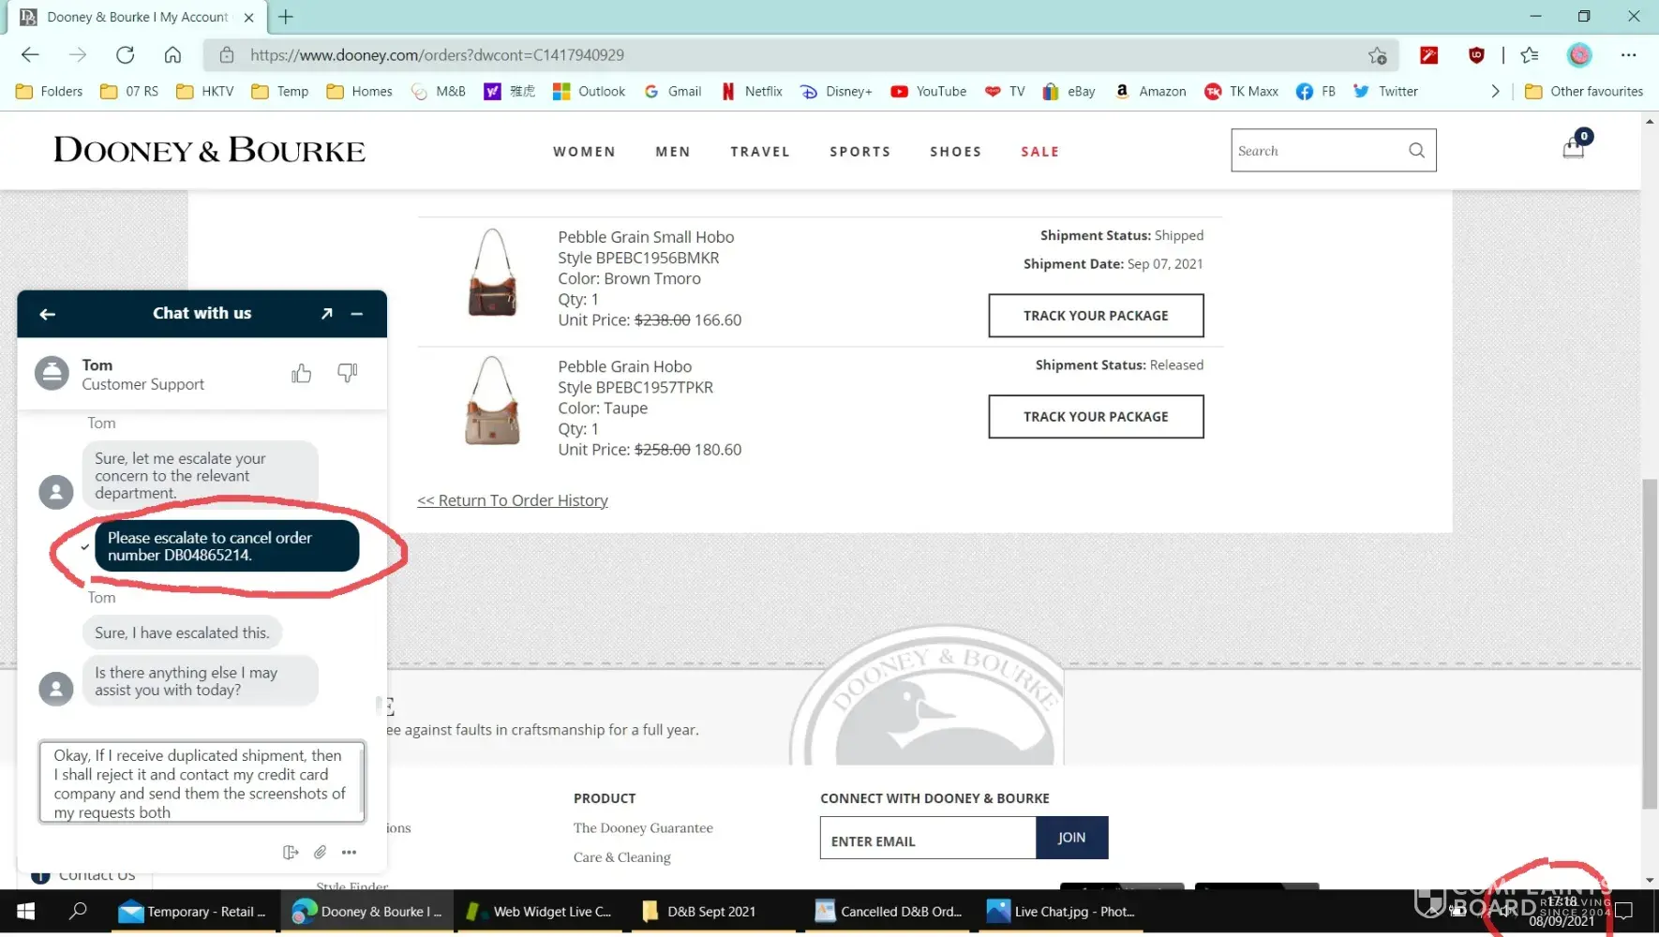
Task: Open the favourites list icon
Action: point(1530,55)
